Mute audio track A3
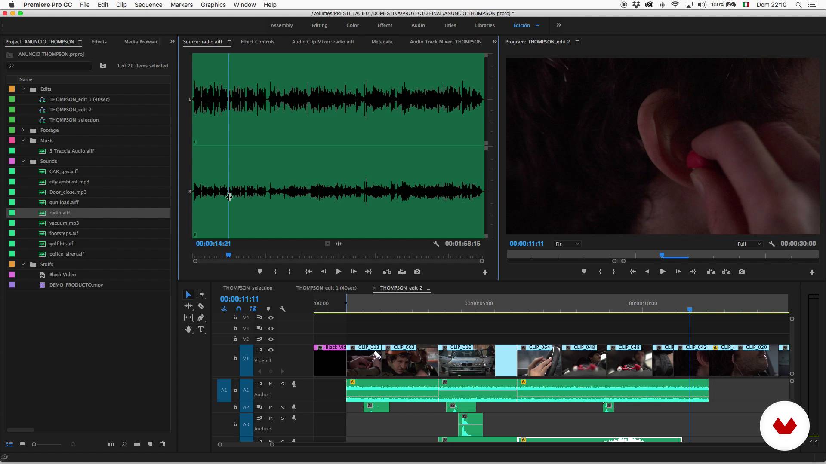826x464 pixels. point(271,418)
